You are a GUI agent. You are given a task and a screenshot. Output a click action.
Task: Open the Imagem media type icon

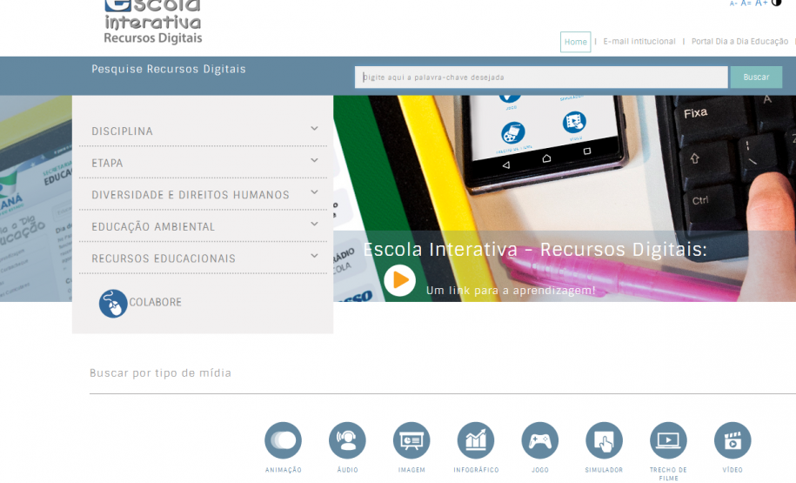[x=411, y=439]
